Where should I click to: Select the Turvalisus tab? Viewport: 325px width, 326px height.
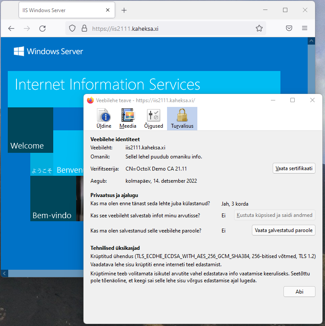pos(182,119)
